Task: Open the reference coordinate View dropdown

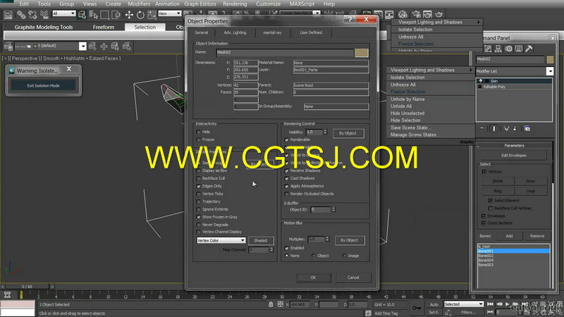Action: point(169,13)
